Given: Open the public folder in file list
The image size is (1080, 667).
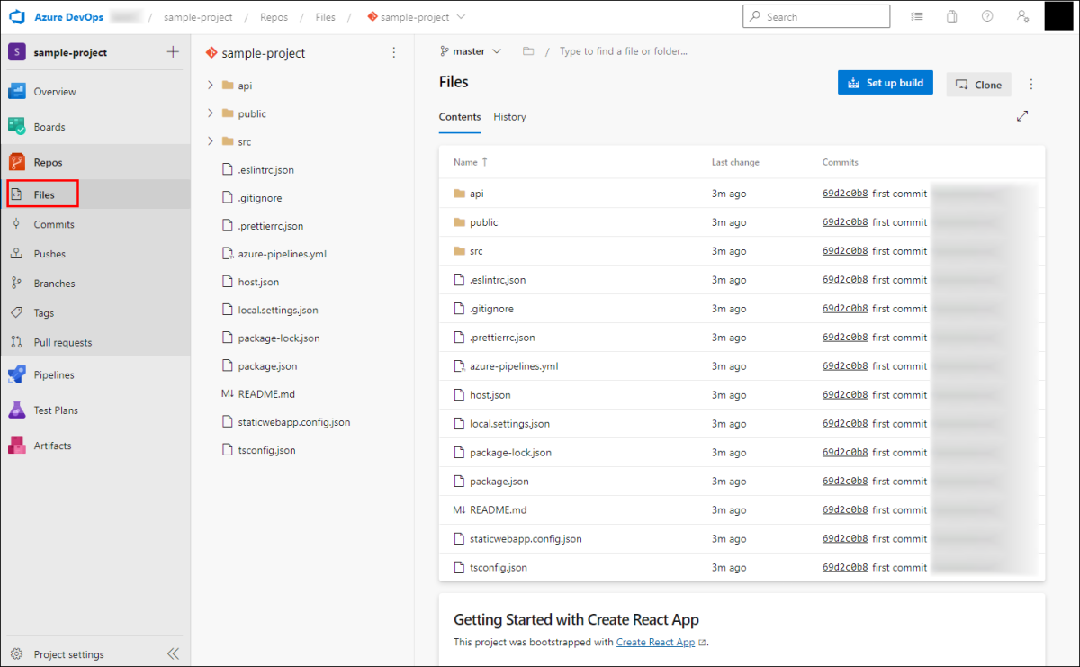Looking at the screenshot, I should [x=483, y=222].
